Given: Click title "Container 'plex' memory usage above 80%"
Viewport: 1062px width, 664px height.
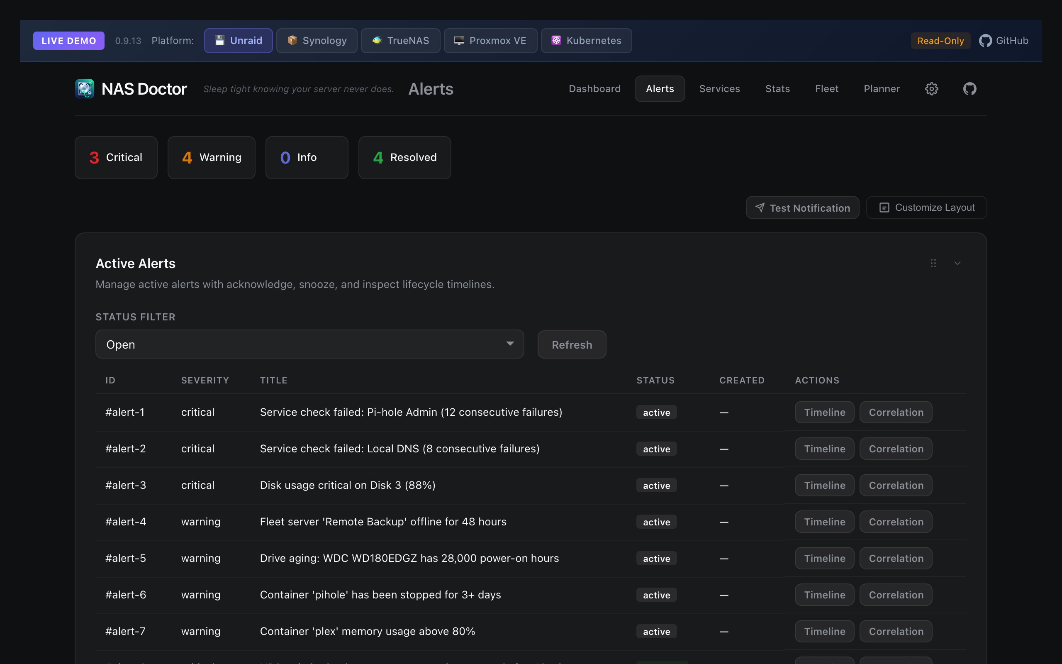Looking at the screenshot, I should (x=367, y=631).
